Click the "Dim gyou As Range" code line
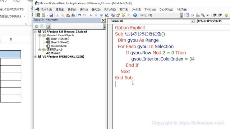230x129 pixels. point(138,40)
